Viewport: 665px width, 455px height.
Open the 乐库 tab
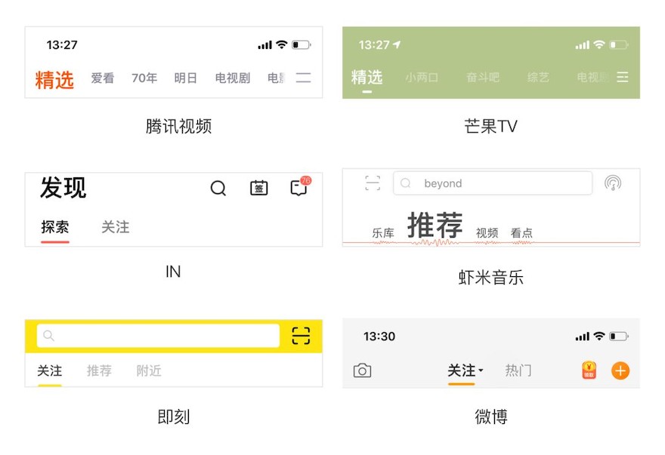tap(383, 232)
